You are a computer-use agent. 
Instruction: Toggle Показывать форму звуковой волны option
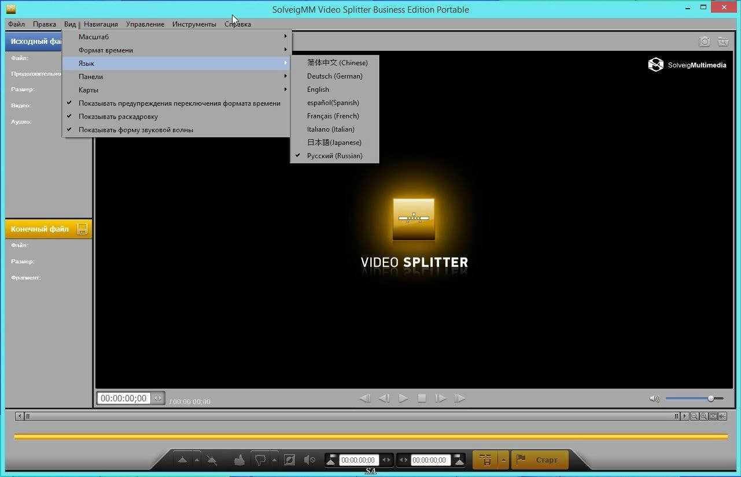tap(176, 130)
